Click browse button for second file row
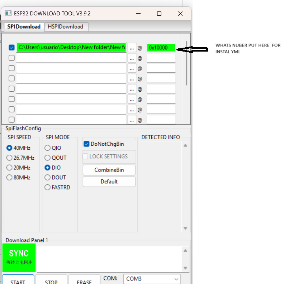This screenshot has width=303, height=284. (x=132, y=58)
